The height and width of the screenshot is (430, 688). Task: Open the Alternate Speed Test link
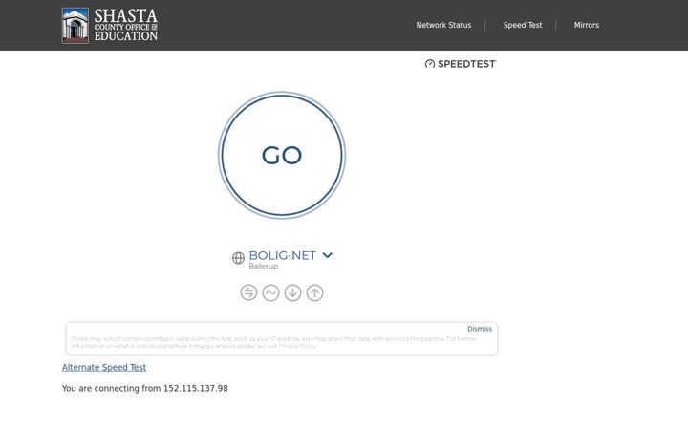104,367
